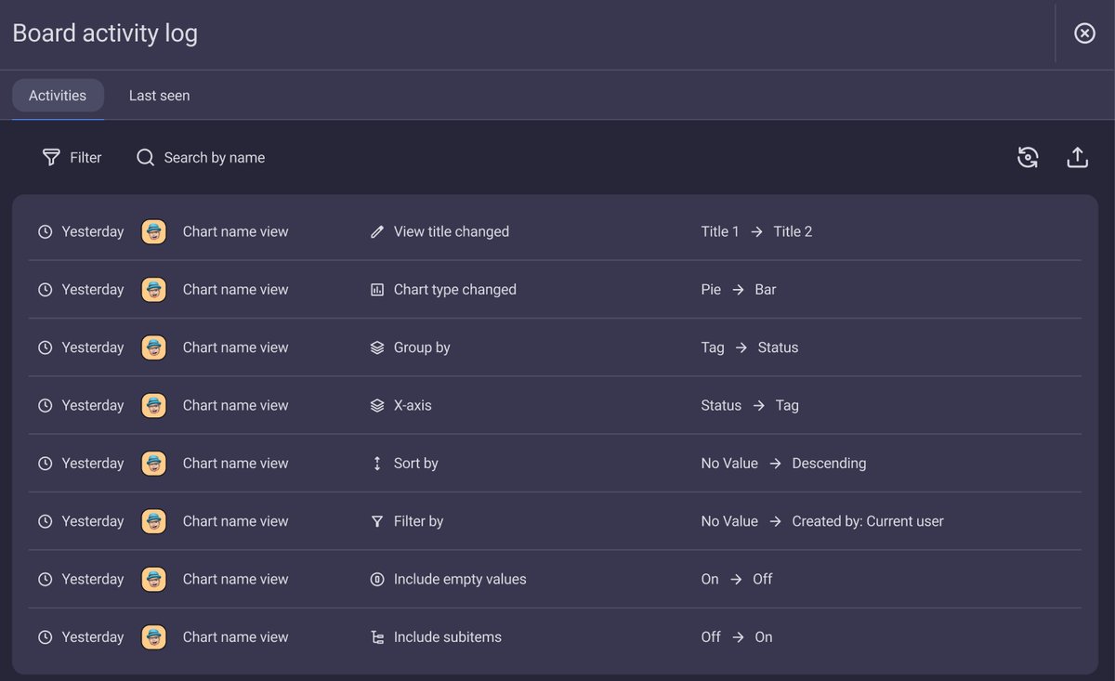The width and height of the screenshot is (1115, 681).
Task: Click the chart icon beside Chart type changed
Action: coord(377,290)
